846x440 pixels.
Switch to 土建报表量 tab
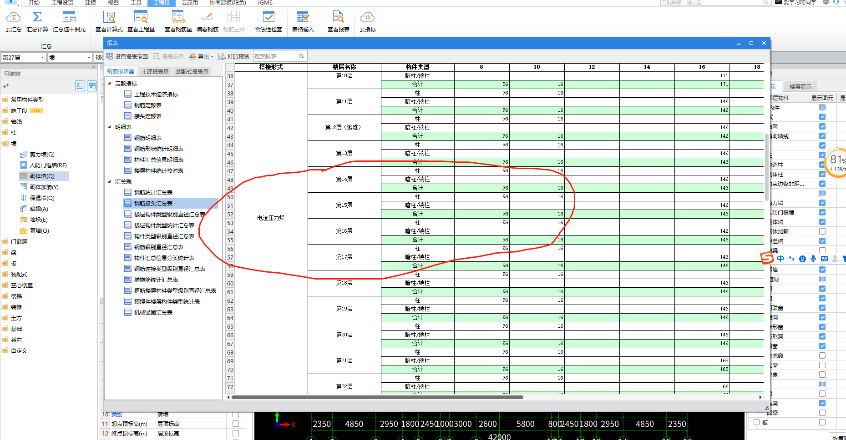[155, 71]
